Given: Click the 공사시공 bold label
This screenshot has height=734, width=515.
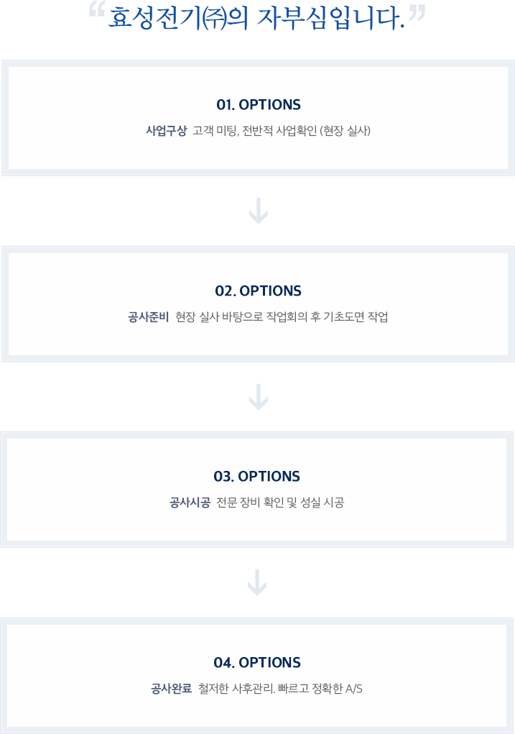Looking at the screenshot, I should [190, 503].
